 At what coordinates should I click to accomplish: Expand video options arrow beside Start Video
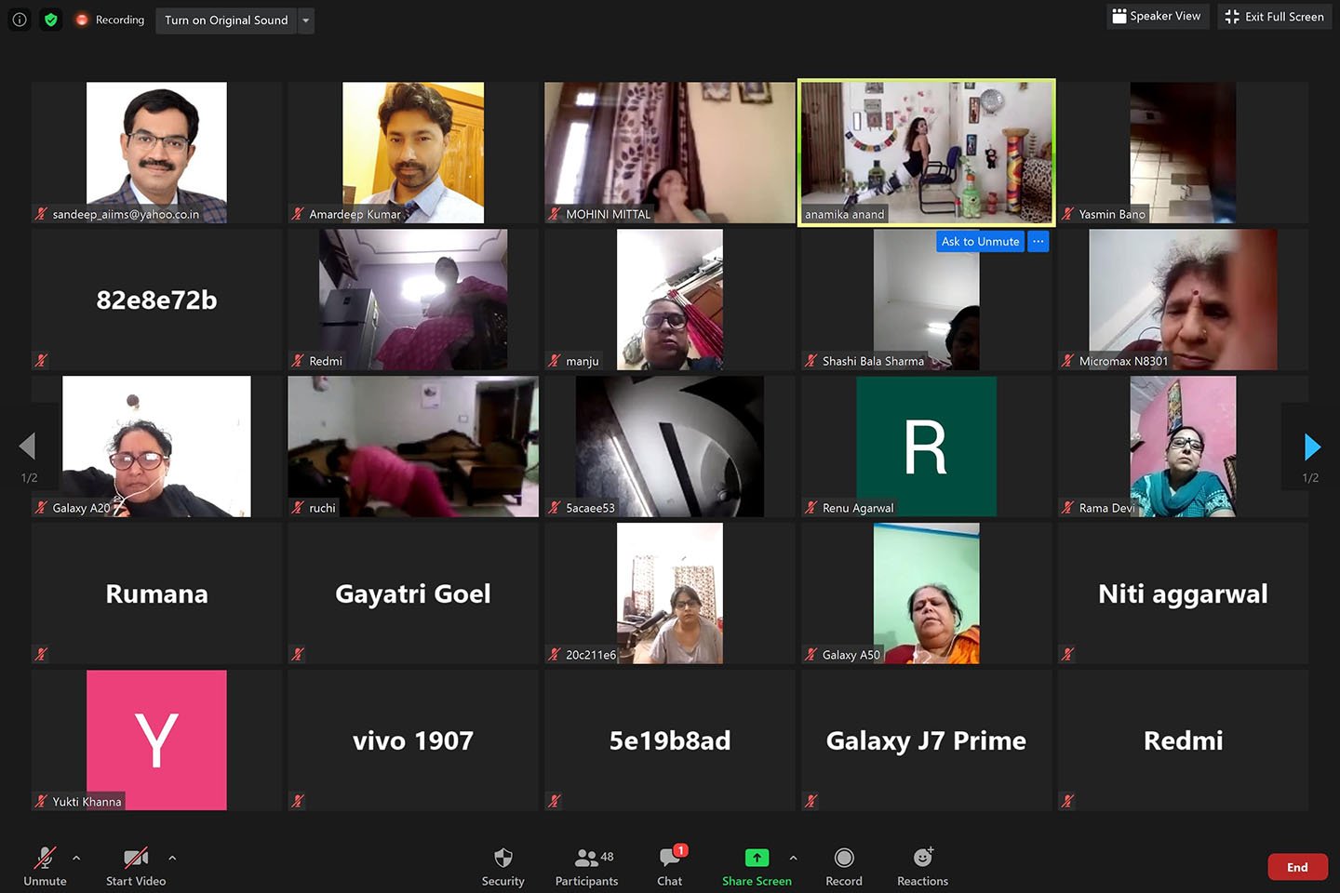pos(172,858)
